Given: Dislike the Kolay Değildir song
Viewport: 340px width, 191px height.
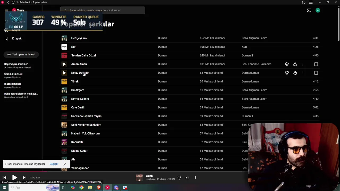Looking at the screenshot, I should (x=287, y=73).
